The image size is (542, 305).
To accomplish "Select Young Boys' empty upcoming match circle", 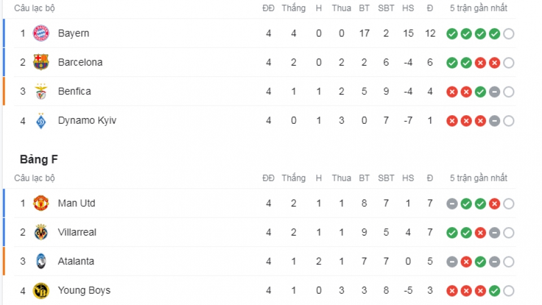I will [x=509, y=291].
